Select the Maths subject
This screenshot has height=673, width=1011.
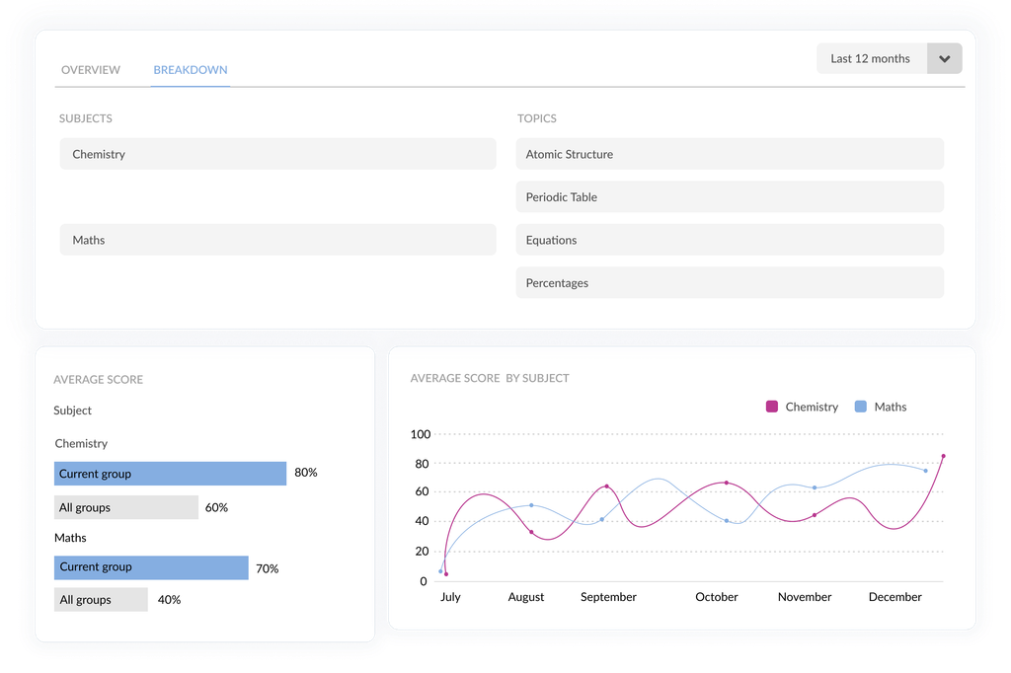pos(276,240)
